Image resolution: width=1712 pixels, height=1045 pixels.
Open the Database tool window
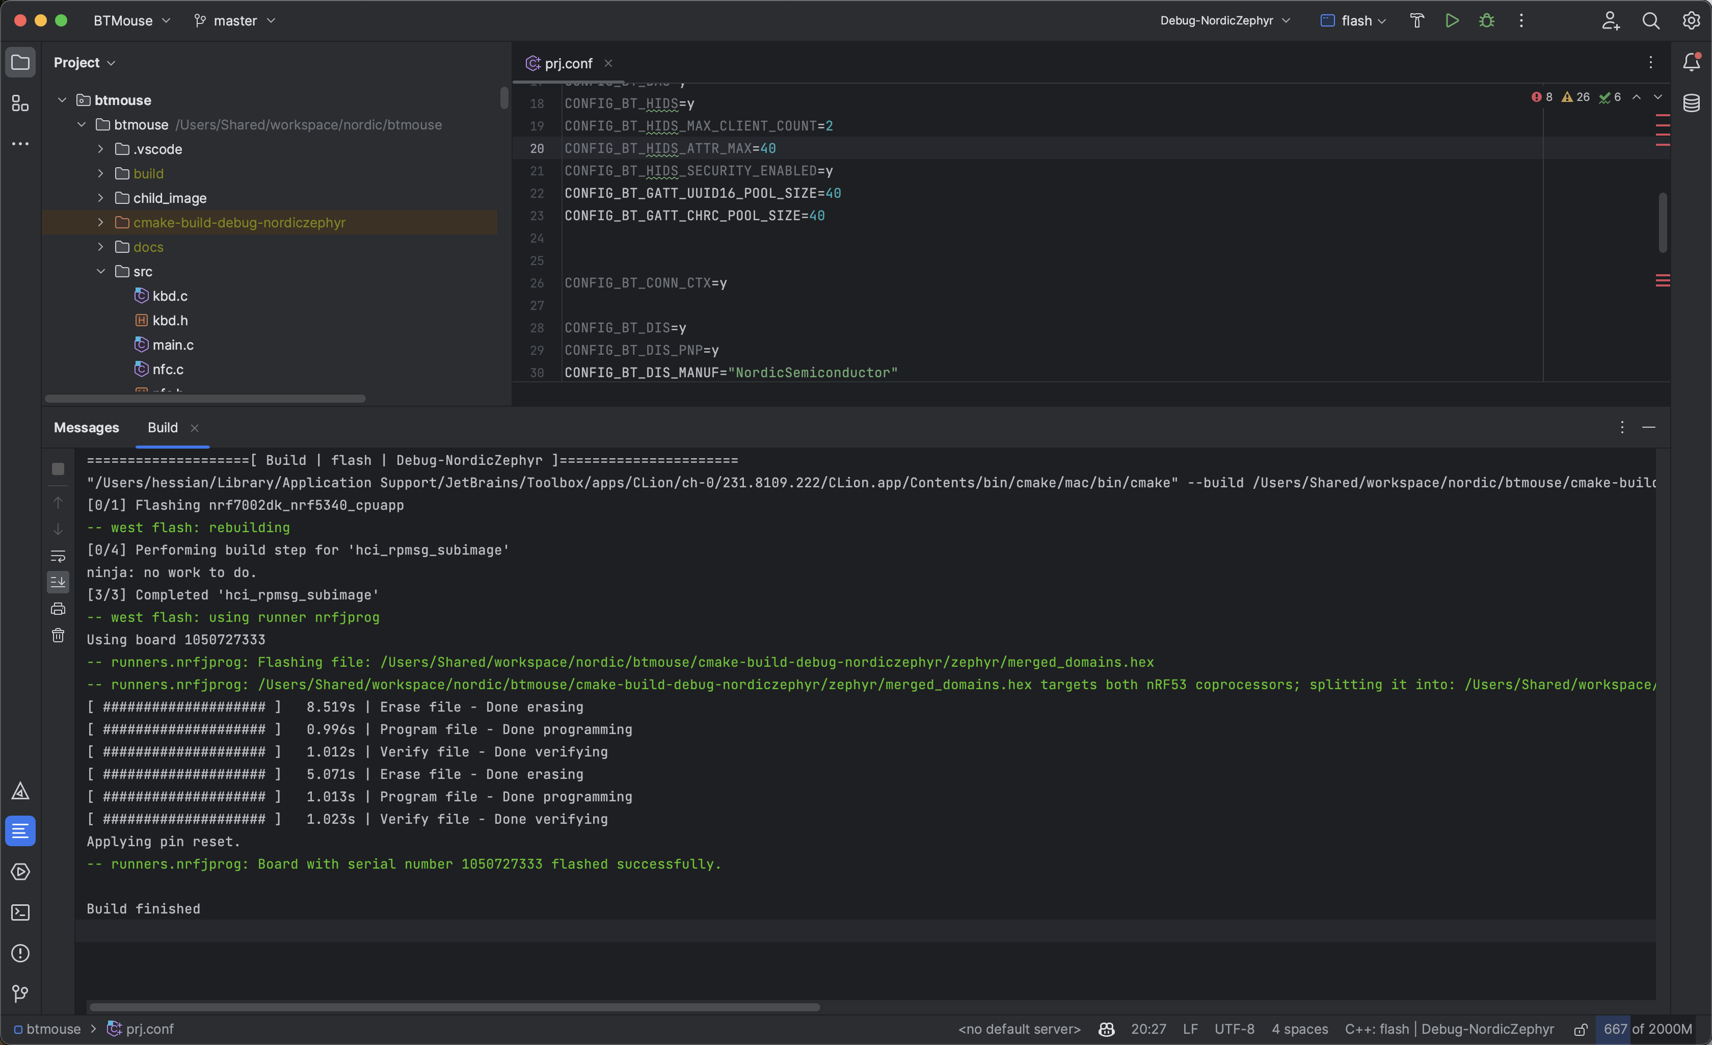(x=1691, y=103)
